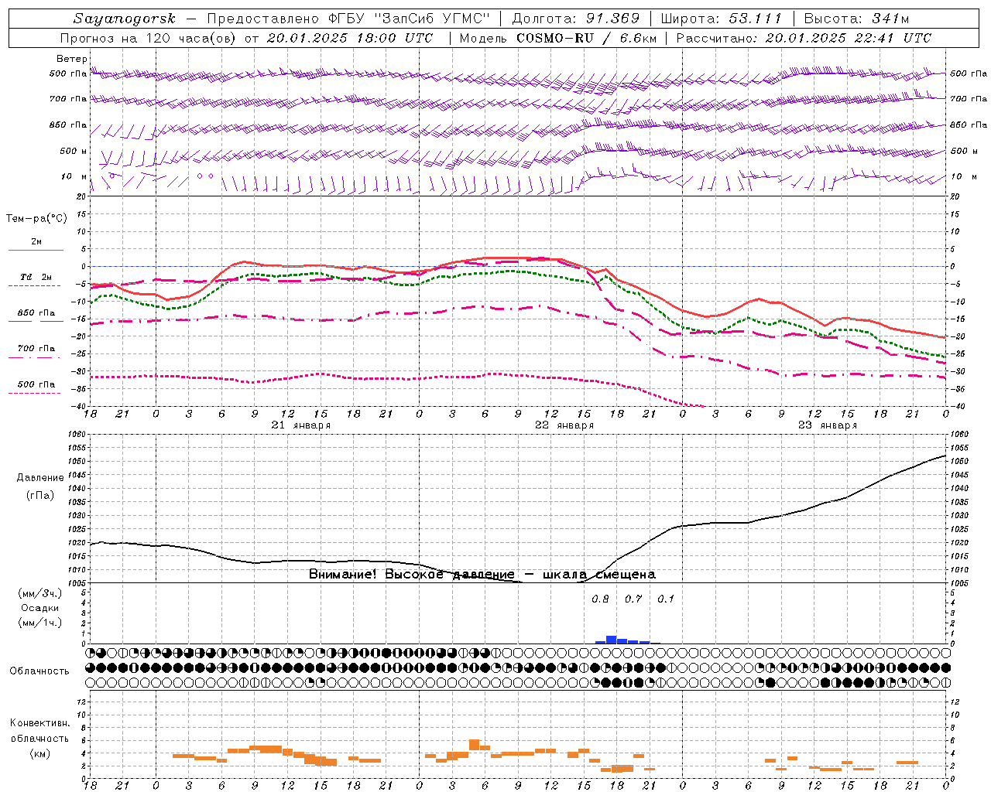Click the '(мм/1ч.)' unit label

[40, 623]
